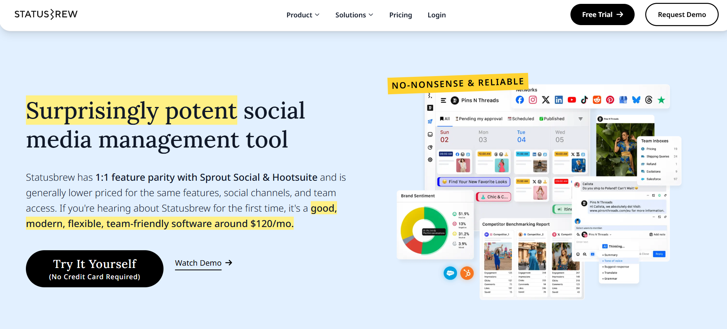This screenshot has width=727, height=329.
Task: Click the hamburger menu beside Pins N Threads
Action: pos(443,100)
